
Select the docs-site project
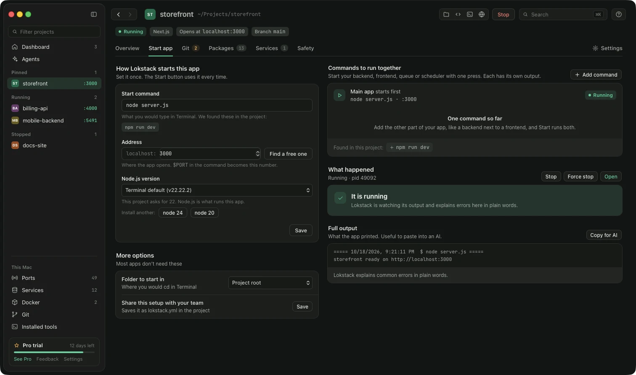(54, 145)
